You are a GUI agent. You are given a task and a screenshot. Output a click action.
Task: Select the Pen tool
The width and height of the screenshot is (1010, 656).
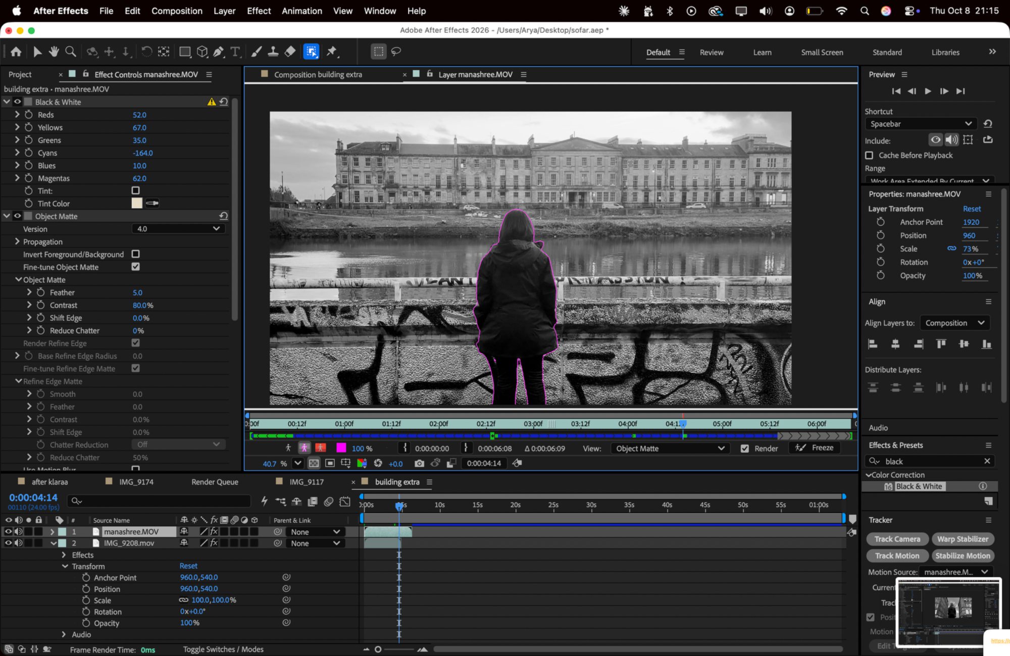[219, 52]
